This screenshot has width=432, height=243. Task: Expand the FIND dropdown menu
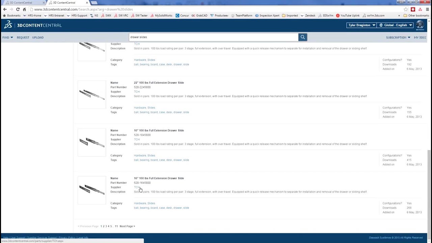coord(7,37)
